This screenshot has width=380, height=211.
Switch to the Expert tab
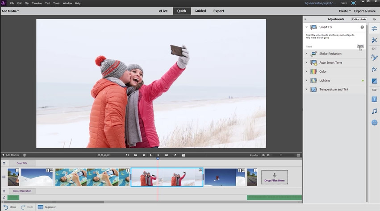pyautogui.click(x=219, y=11)
